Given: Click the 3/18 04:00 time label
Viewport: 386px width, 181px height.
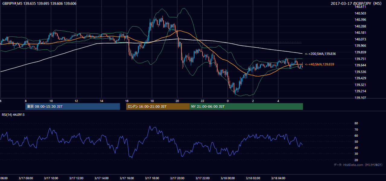Looking at the screenshot, I should click(278, 178).
